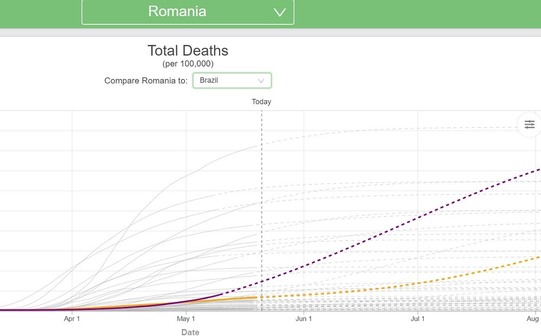
Task: Select the Apr 1 axis label
Action: pyautogui.click(x=72, y=319)
